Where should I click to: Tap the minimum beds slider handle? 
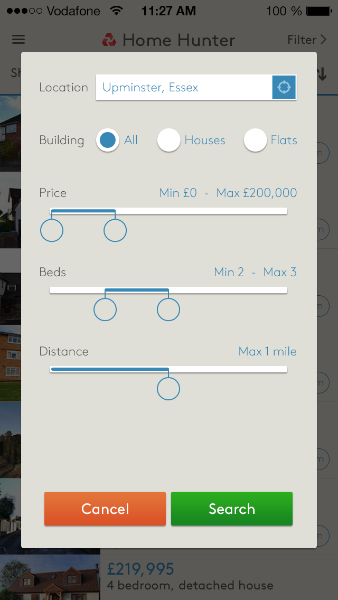(x=105, y=310)
